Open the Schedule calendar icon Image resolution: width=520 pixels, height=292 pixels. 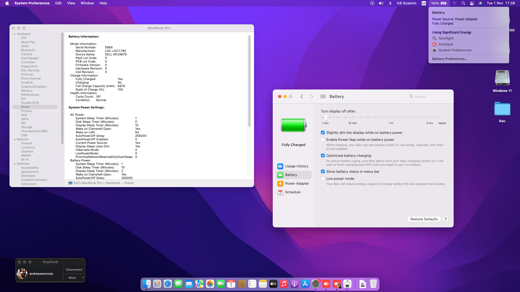pos(280,192)
